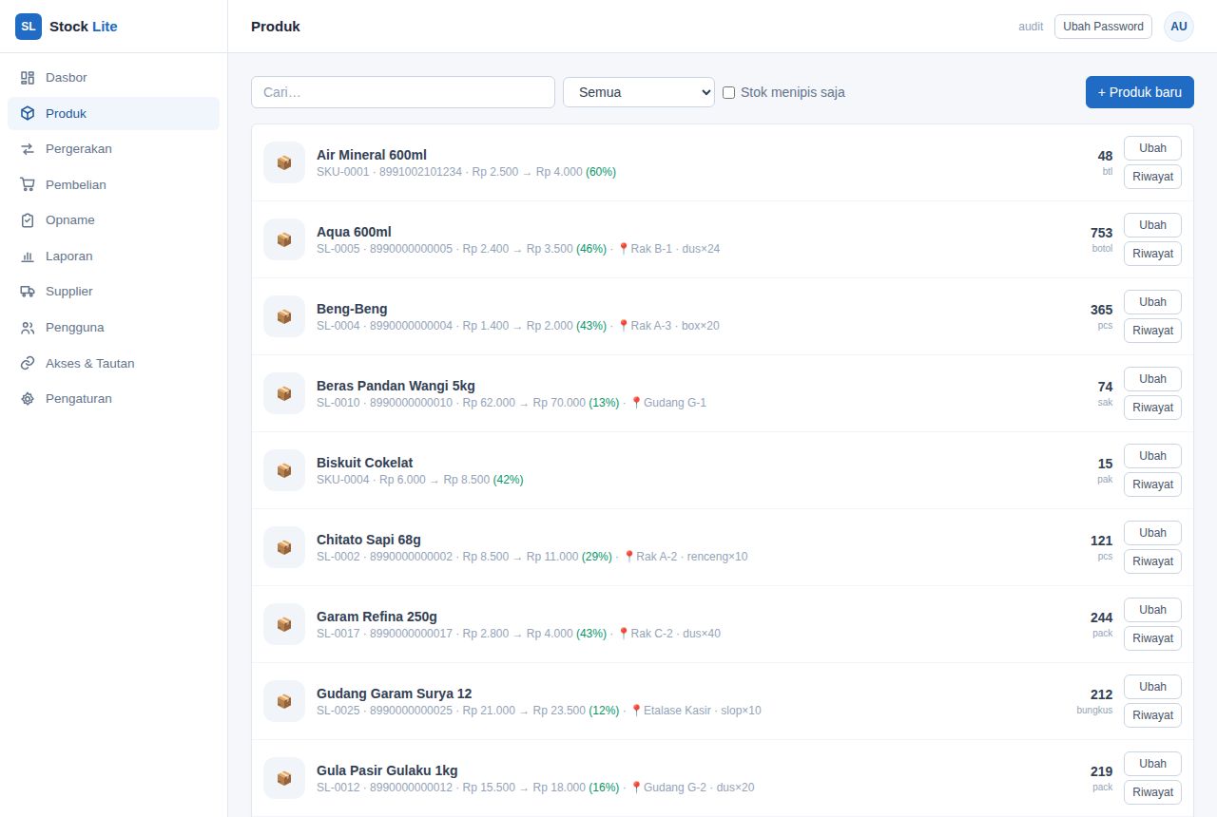The width and height of the screenshot is (1217, 817).
Task: Click Beras Pandan Wangi package icon
Action: click(x=284, y=393)
